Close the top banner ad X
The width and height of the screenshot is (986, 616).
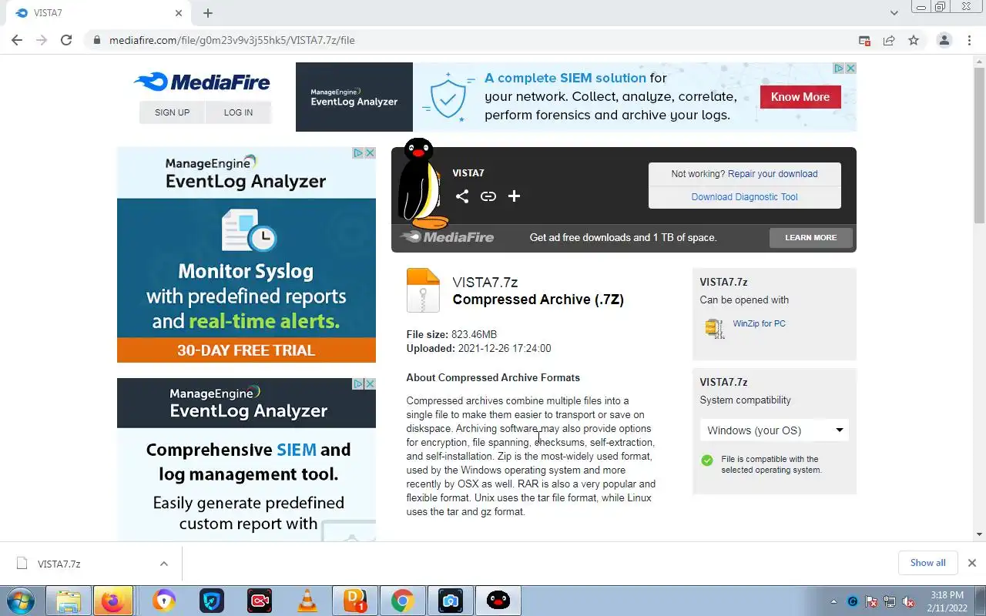point(850,69)
